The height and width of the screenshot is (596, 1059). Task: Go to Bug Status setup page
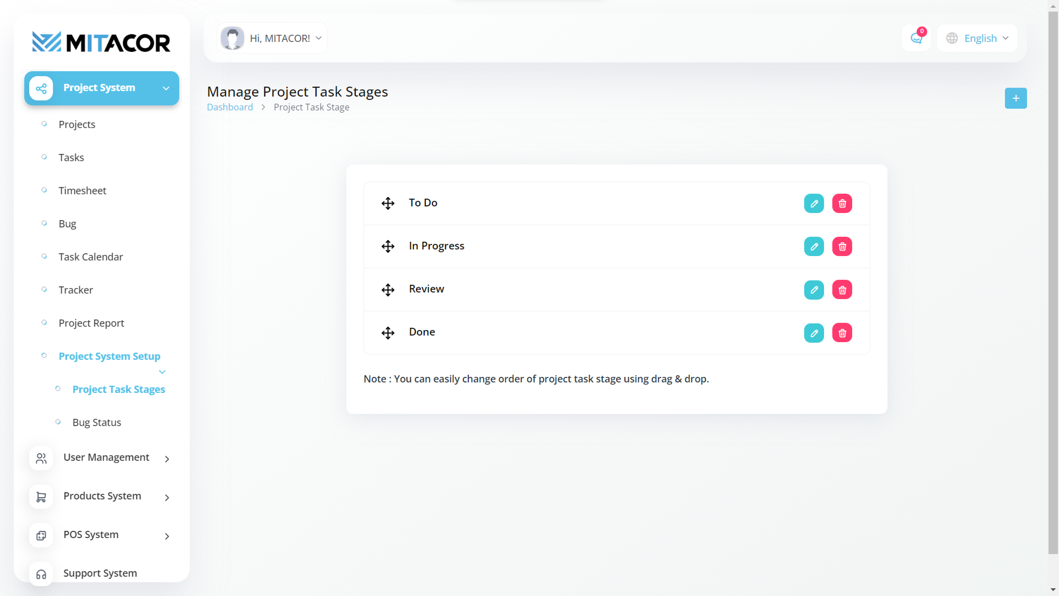tap(97, 422)
